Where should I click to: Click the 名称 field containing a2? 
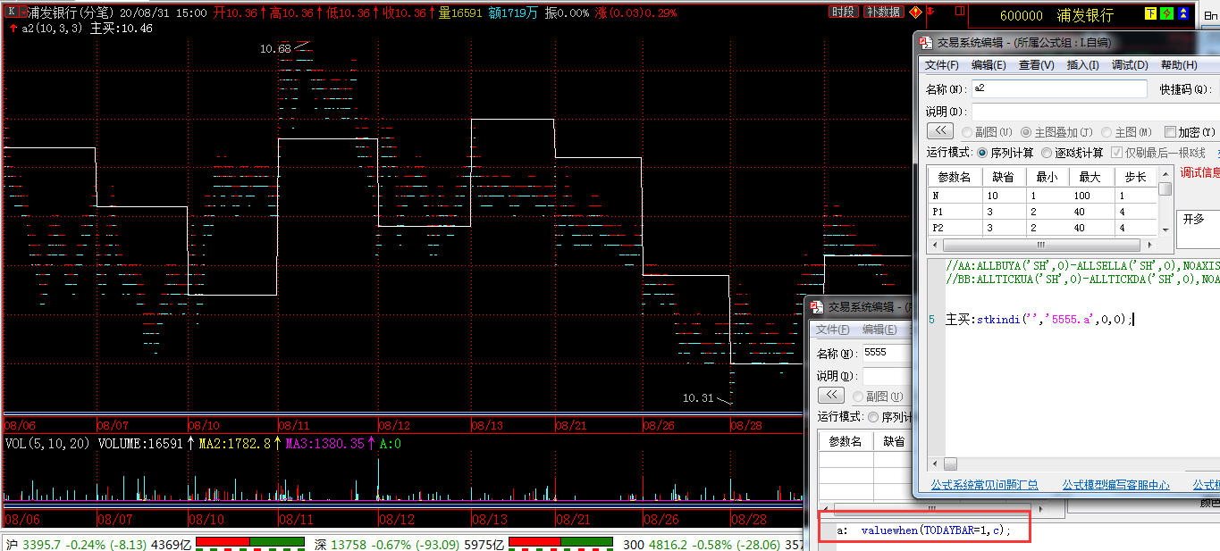[x=1058, y=88]
